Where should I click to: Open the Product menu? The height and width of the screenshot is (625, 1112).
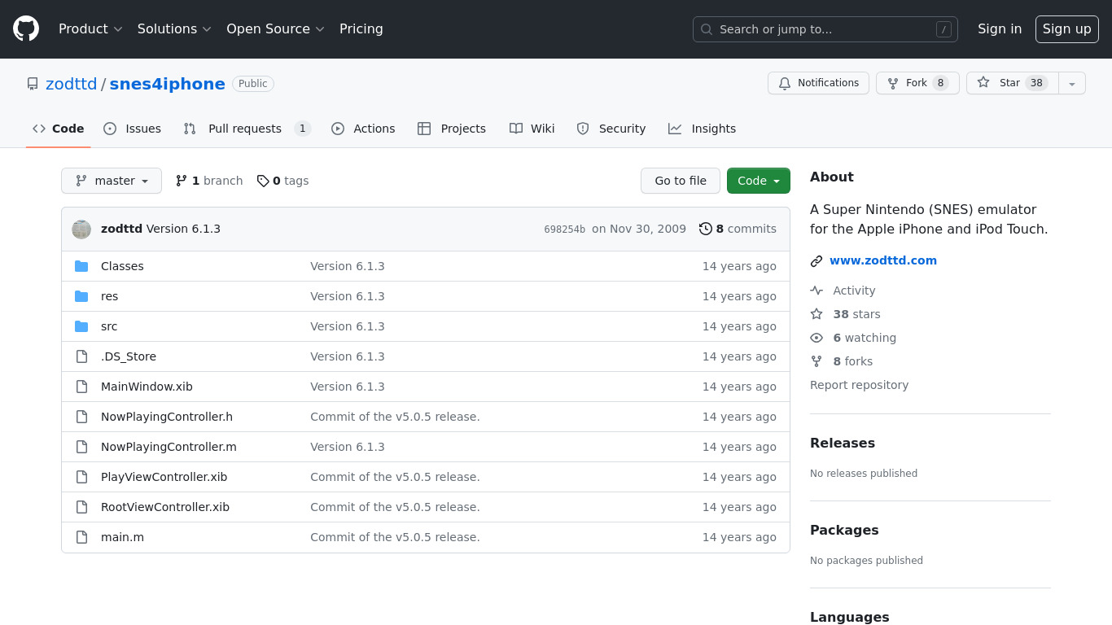(x=90, y=28)
